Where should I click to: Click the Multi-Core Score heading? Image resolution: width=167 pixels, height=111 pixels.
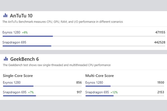(99, 76)
